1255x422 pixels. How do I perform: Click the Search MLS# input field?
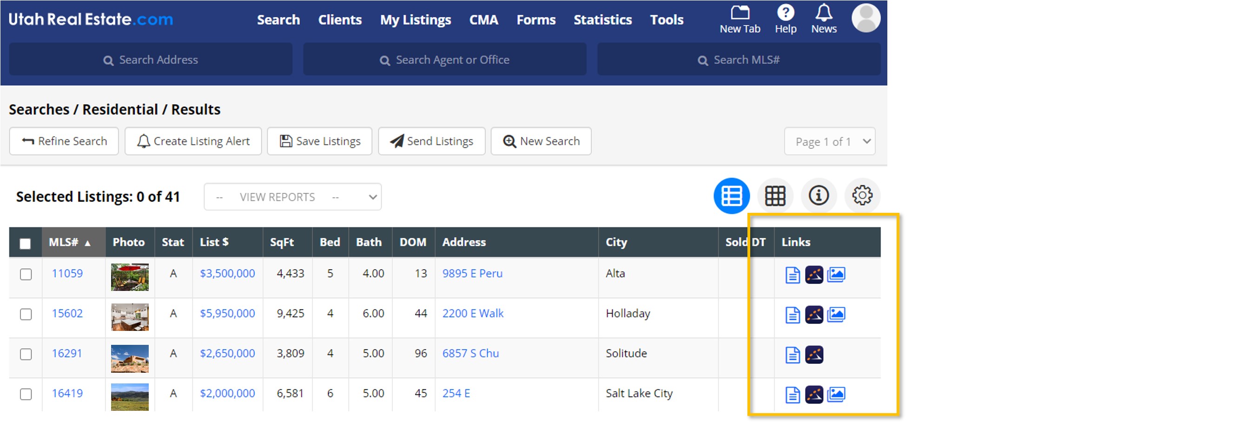click(x=739, y=60)
